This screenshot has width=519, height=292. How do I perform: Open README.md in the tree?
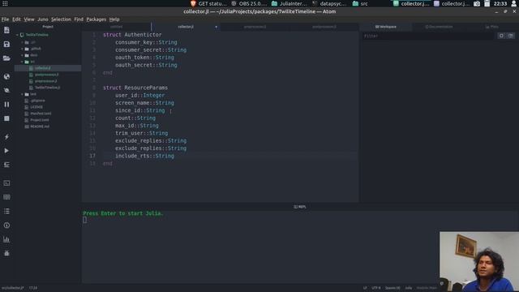coord(40,127)
